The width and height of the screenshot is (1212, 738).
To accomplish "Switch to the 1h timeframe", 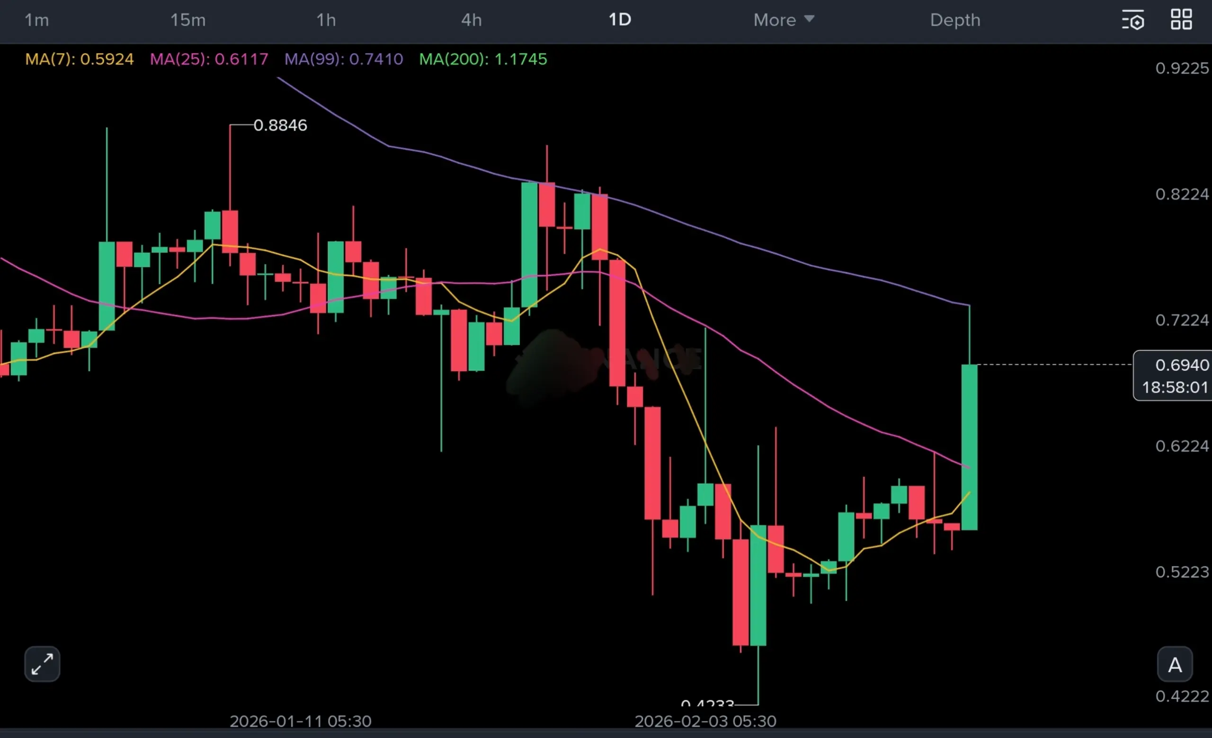I will [x=326, y=20].
